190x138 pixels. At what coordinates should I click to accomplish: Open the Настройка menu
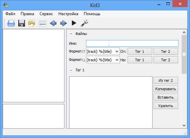tap(68, 14)
